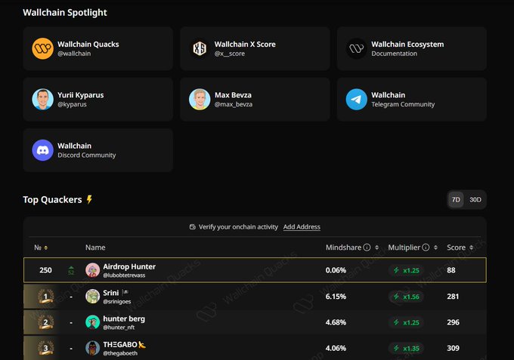Open the Max Bevza @max_bevza card
The image size is (514, 360).
click(x=255, y=100)
